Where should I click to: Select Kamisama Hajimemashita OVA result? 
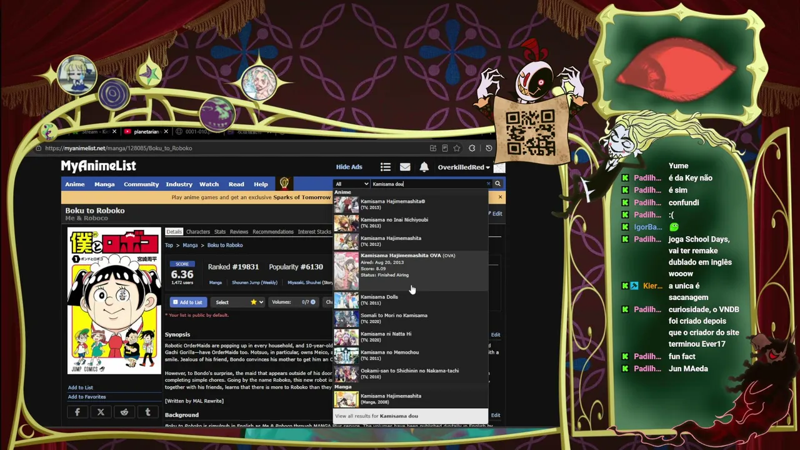pos(411,271)
